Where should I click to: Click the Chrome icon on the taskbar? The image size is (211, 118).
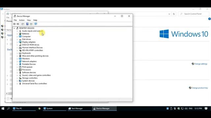click(39, 108)
